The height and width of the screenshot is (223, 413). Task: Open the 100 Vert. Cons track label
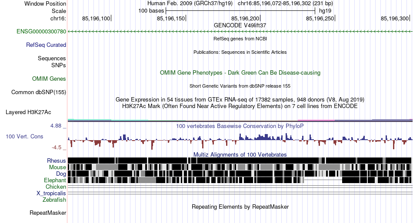[24, 137]
